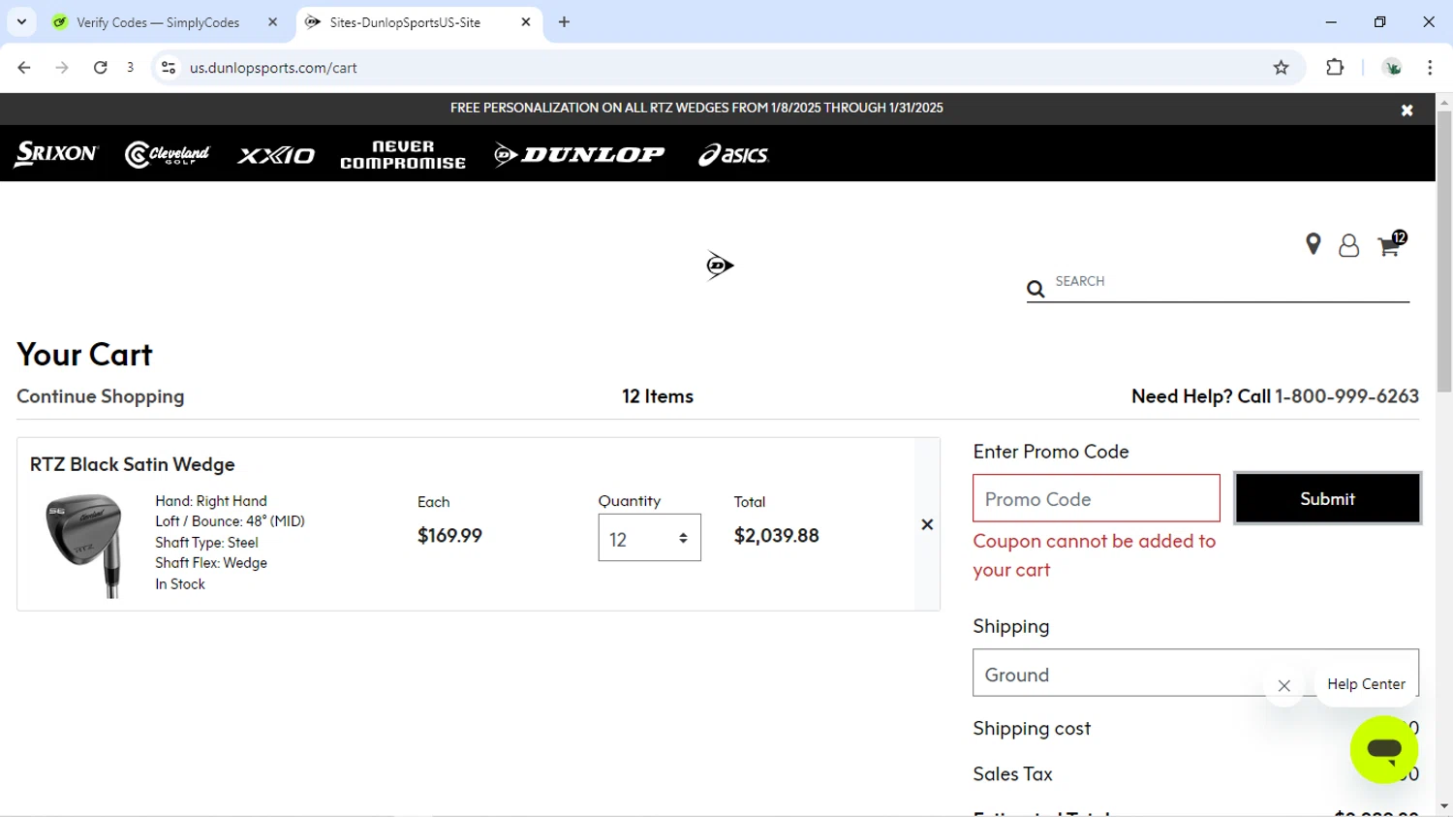Click the $2,039.88 total price
Image resolution: width=1453 pixels, height=817 pixels.
pyautogui.click(x=776, y=536)
